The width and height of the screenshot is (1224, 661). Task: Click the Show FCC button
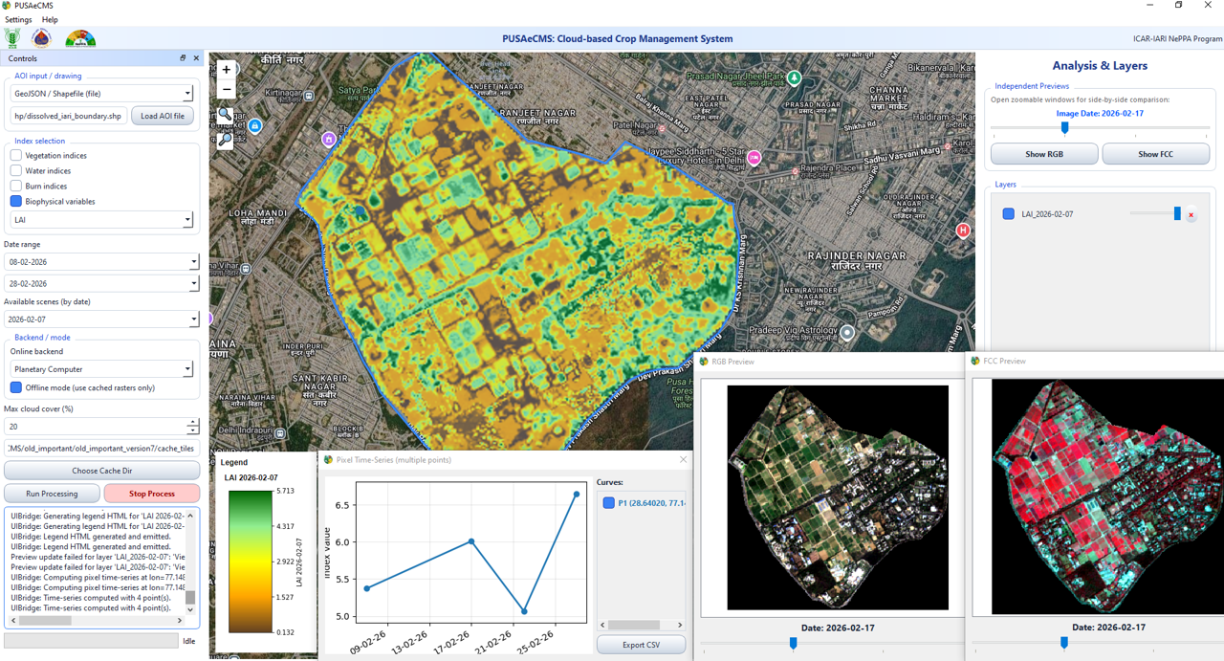(1155, 154)
